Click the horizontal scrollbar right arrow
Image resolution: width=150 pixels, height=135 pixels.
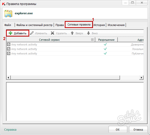[141, 78]
